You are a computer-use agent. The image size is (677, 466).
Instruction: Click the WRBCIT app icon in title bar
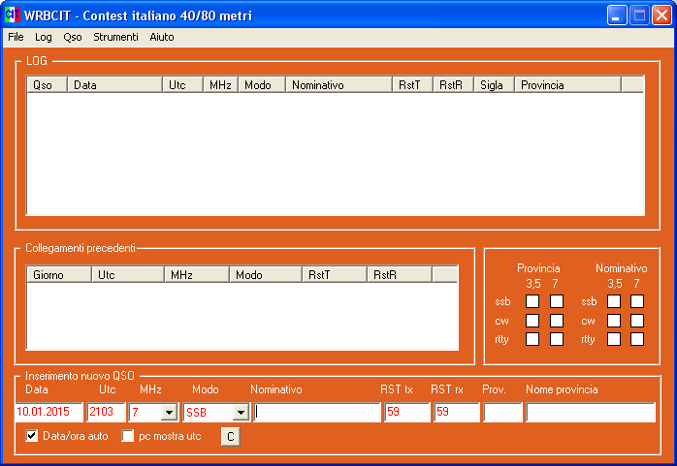(12, 16)
